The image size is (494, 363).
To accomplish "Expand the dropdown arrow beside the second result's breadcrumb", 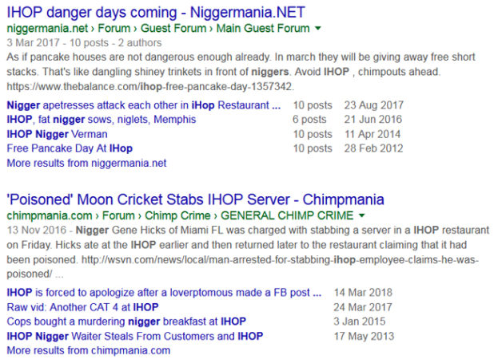I will pyautogui.click(x=362, y=215).
